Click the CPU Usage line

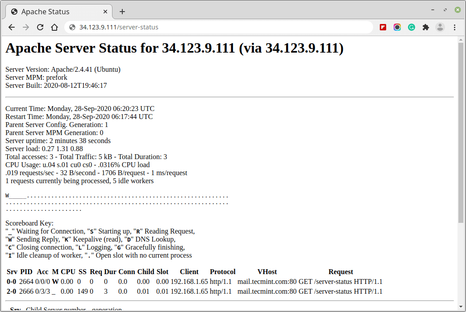pyautogui.click(x=78, y=165)
